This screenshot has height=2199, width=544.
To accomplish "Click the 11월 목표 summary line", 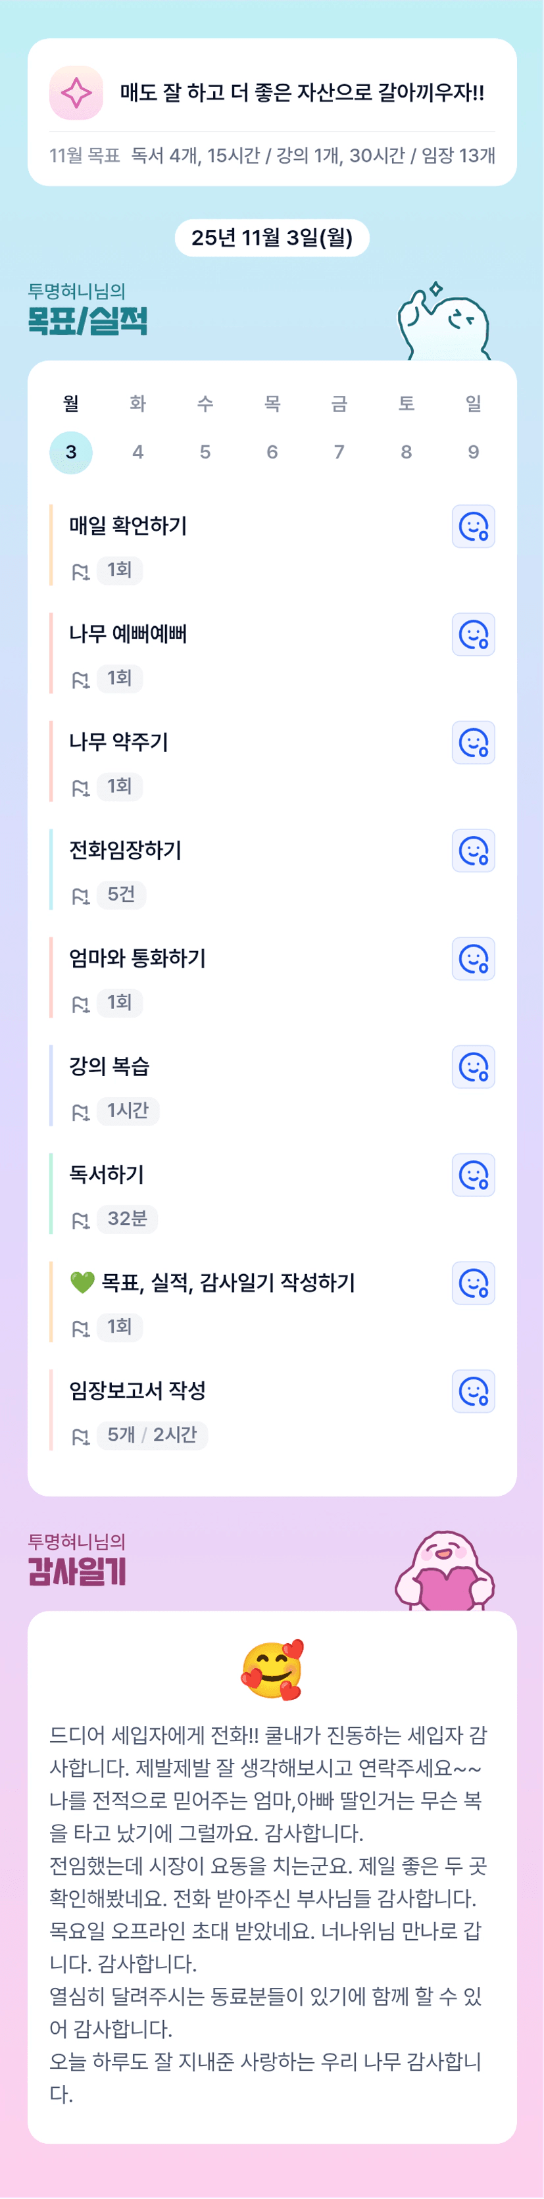I will click(272, 155).
